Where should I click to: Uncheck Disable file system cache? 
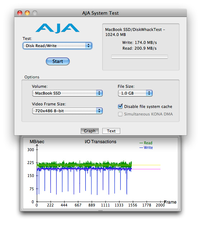[120, 106]
